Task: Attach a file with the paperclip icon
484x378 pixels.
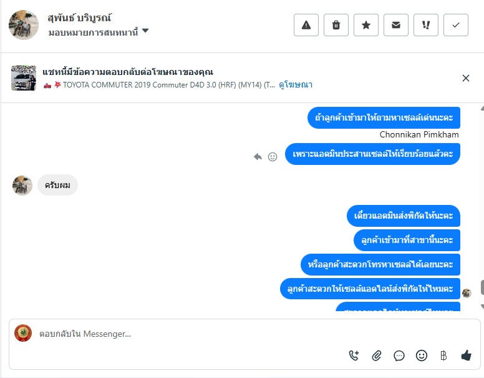Action: (376, 356)
